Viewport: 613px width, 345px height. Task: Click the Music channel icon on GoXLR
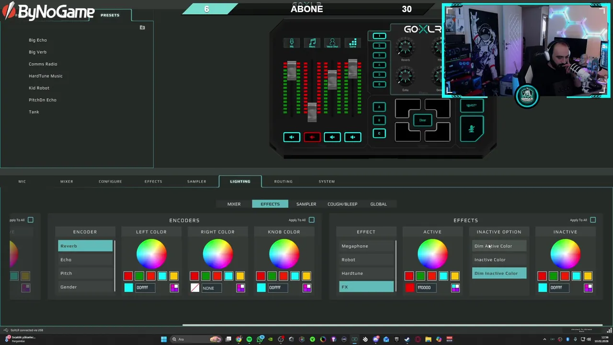[x=312, y=43]
